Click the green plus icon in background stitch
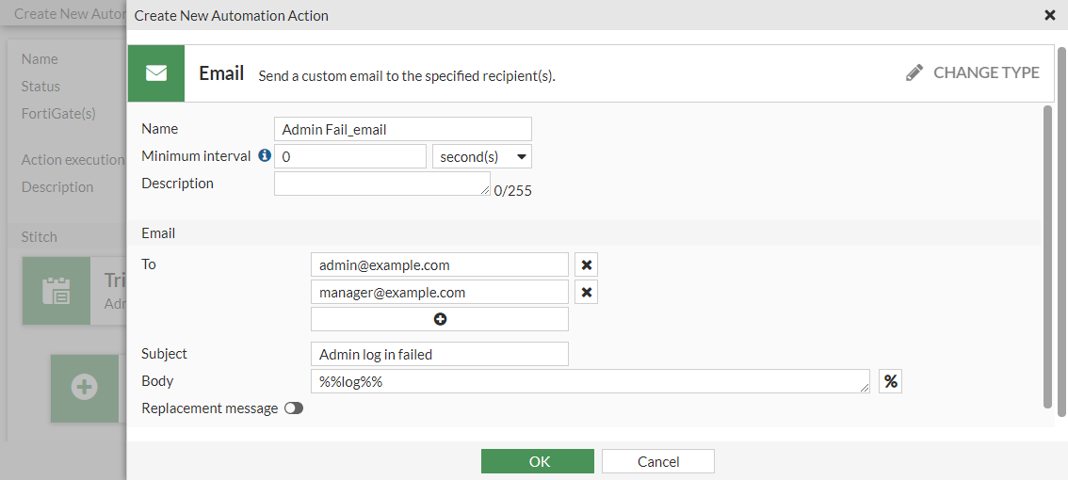Image resolution: width=1068 pixels, height=480 pixels. pyautogui.click(x=85, y=387)
